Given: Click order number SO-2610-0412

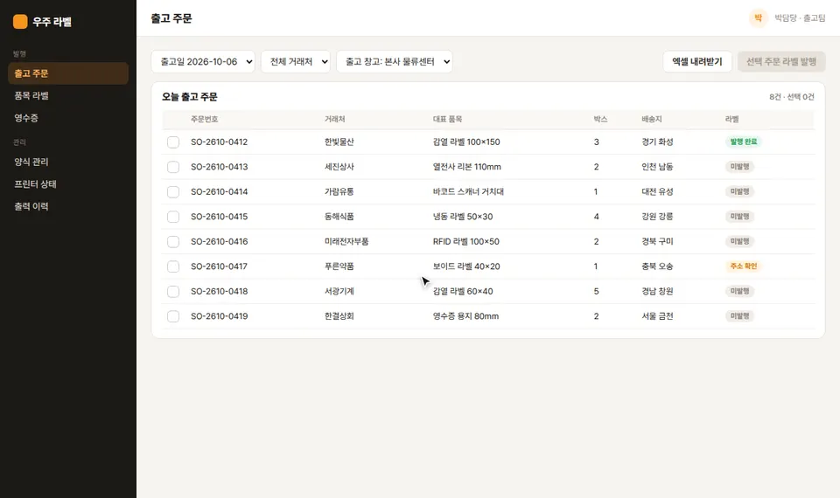Looking at the screenshot, I should pos(219,142).
